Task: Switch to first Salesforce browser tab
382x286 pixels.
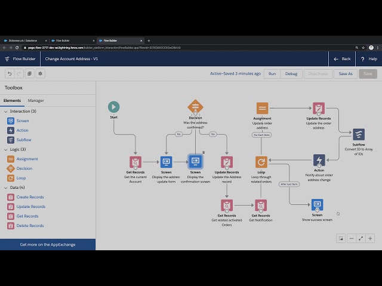Action: [24, 41]
